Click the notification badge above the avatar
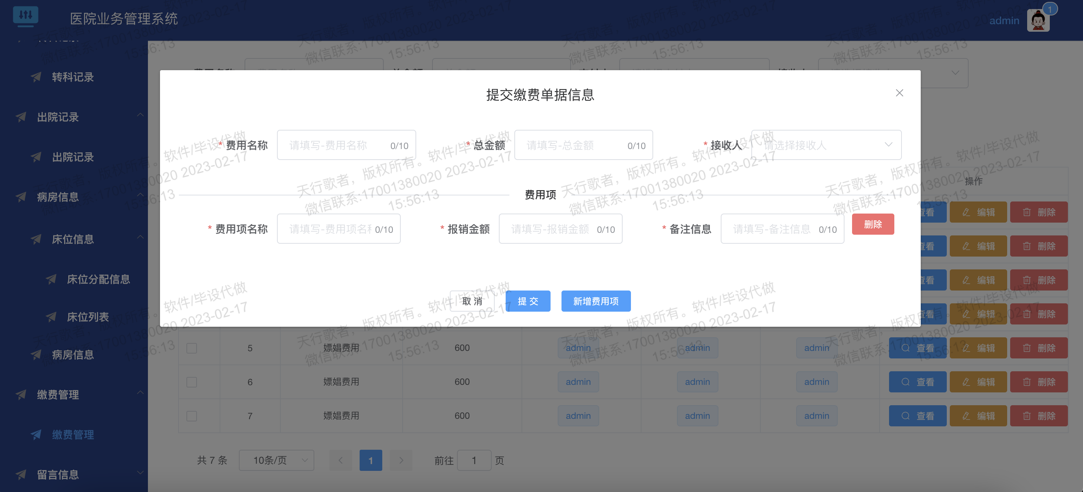The height and width of the screenshot is (492, 1083). pyautogui.click(x=1050, y=8)
